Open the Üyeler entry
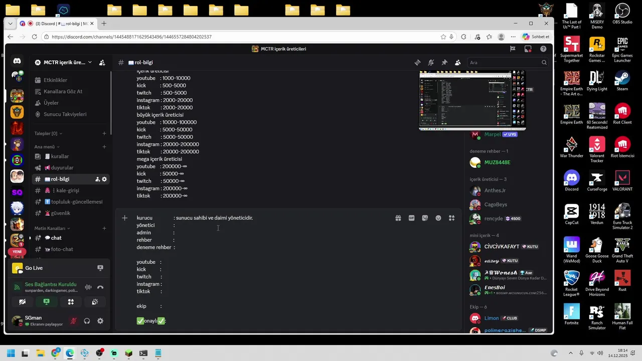Viewport: 642px width, 361px height. [x=70, y=103]
